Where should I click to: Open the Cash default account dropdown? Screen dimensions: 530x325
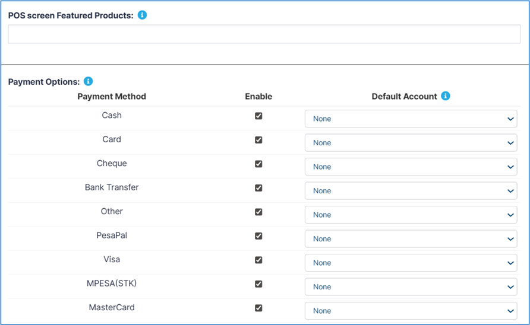click(x=411, y=119)
